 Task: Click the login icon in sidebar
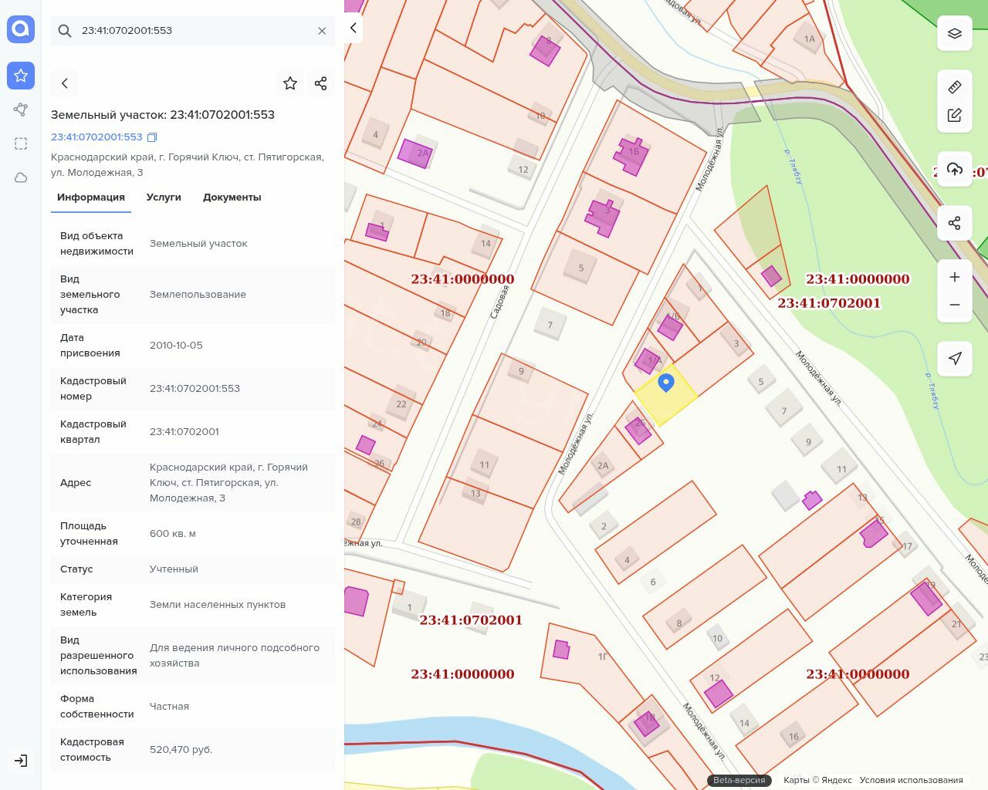tap(21, 761)
